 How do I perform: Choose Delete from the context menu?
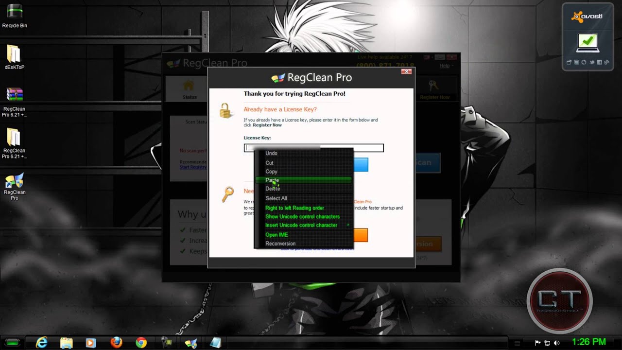[x=304, y=189]
